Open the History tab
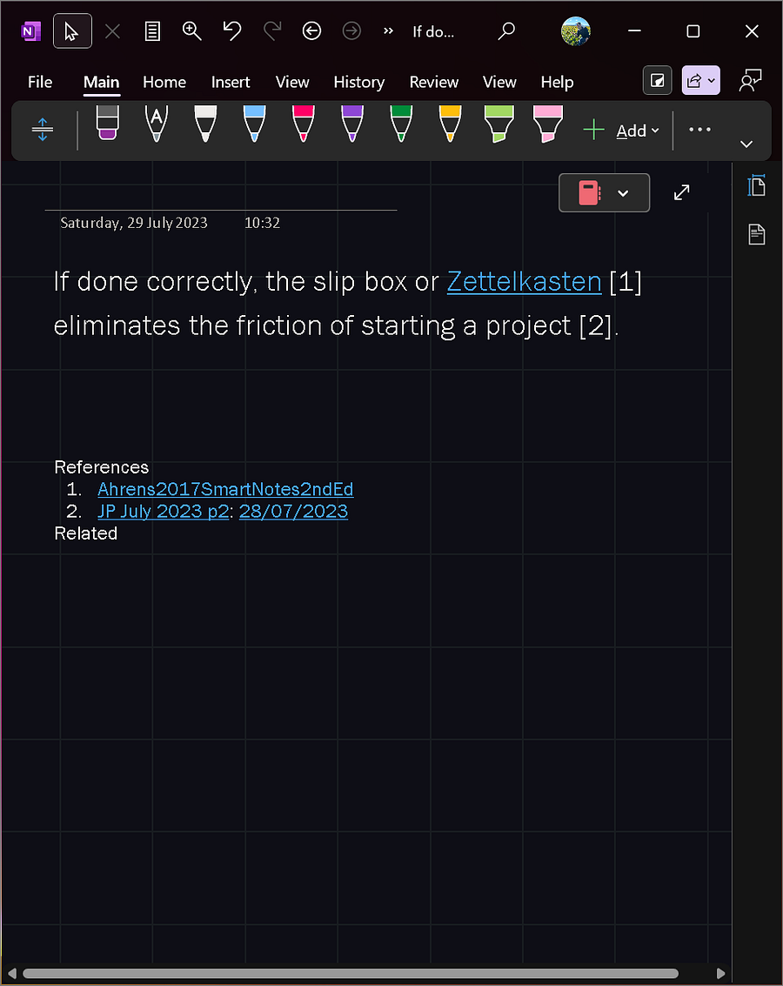Viewport: 783px width, 986px height. [358, 83]
